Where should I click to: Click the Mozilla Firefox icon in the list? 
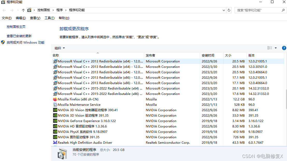[x=55, y=99]
